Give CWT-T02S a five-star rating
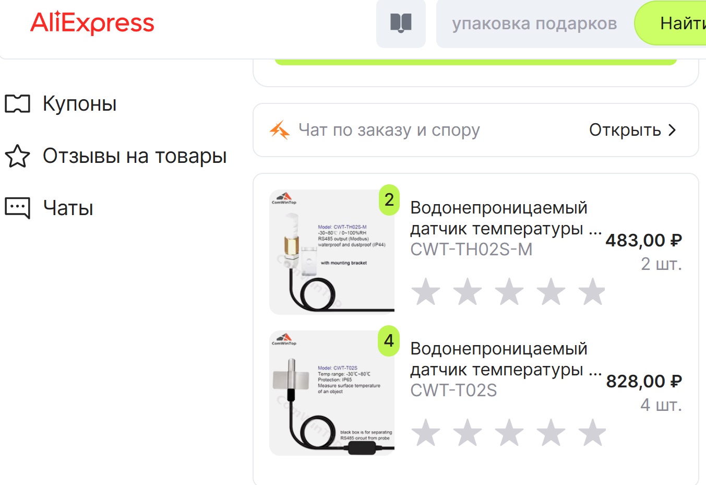The width and height of the screenshot is (706, 485). [592, 432]
